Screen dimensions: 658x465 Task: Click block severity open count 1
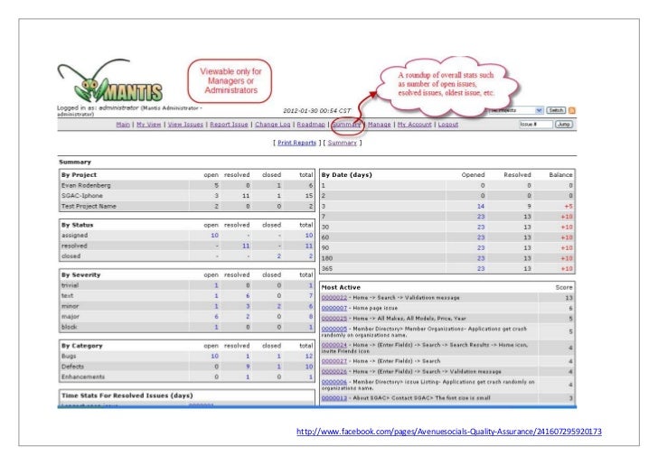pyautogui.click(x=217, y=327)
